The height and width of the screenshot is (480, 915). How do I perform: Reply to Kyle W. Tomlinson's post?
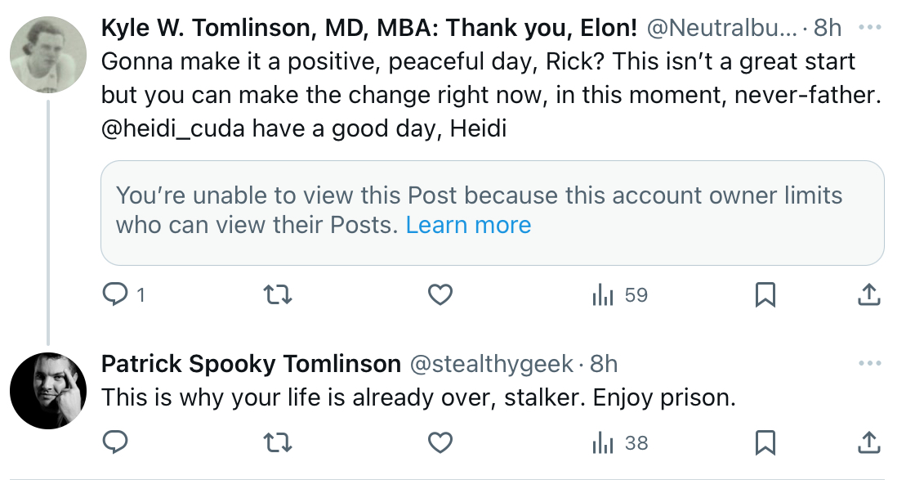pyautogui.click(x=123, y=295)
